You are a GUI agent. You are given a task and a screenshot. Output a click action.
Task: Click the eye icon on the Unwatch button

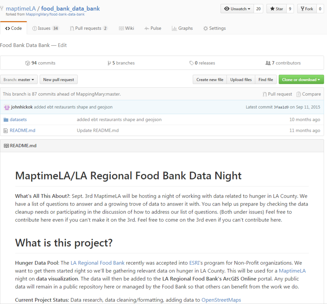click(x=227, y=9)
